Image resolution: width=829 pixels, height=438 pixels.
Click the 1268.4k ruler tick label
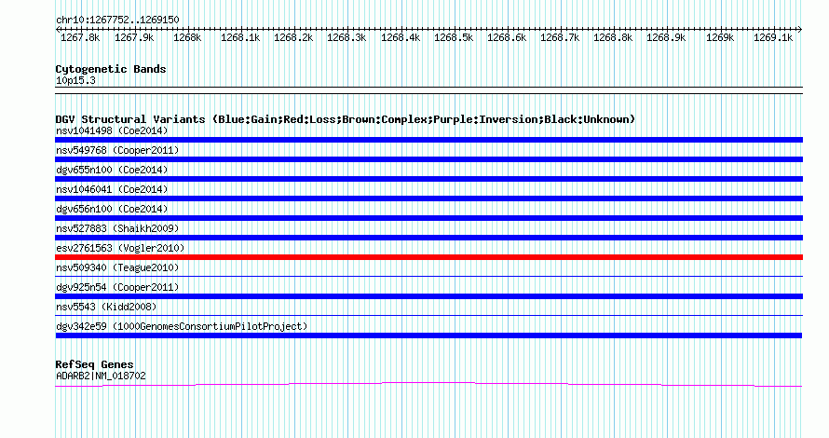[x=401, y=37]
